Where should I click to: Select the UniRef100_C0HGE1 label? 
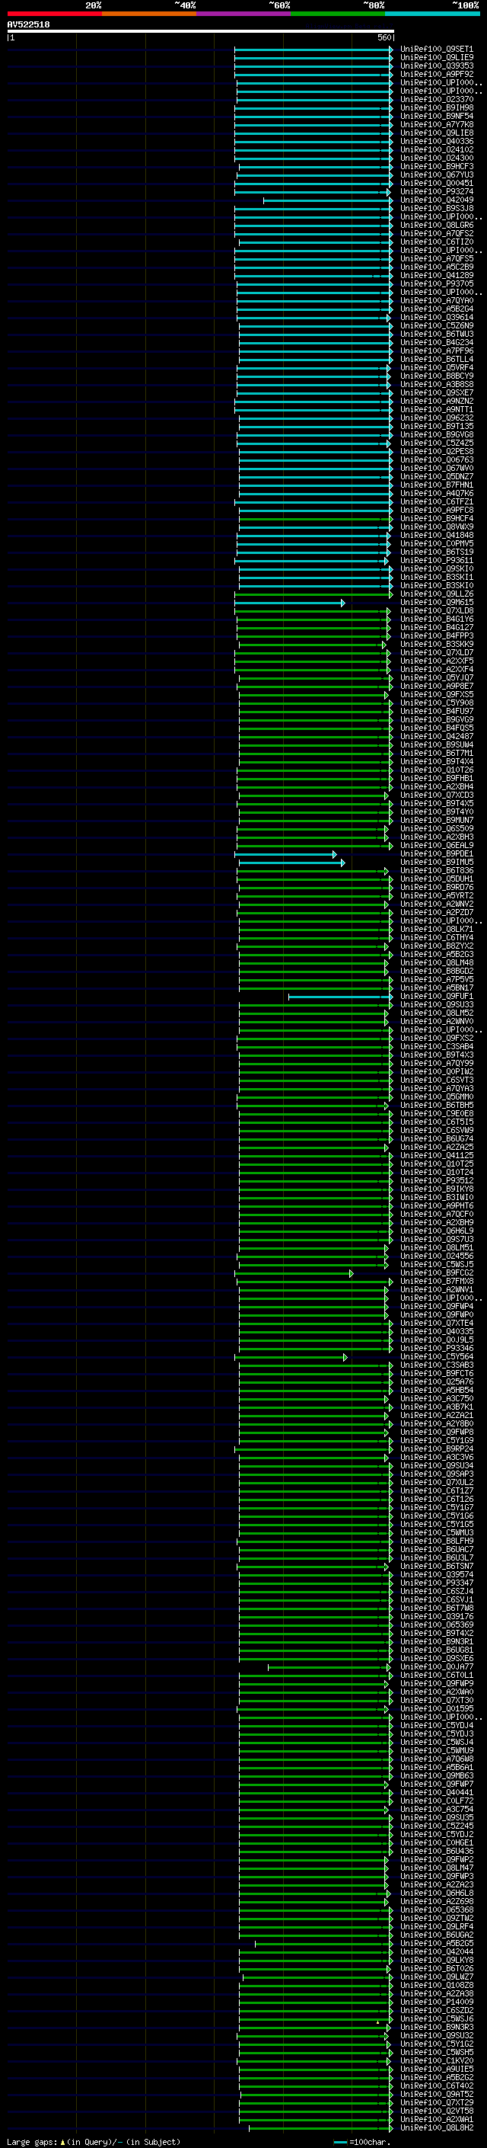tap(436, 1842)
